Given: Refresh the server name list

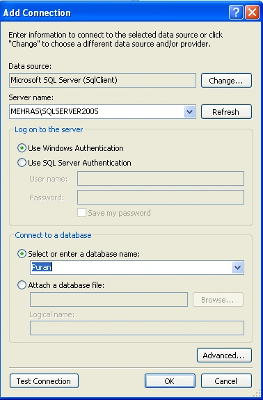Looking at the screenshot, I should point(226,112).
